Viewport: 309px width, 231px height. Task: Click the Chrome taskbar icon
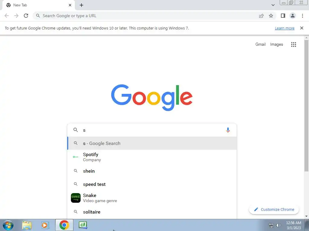point(64,225)
